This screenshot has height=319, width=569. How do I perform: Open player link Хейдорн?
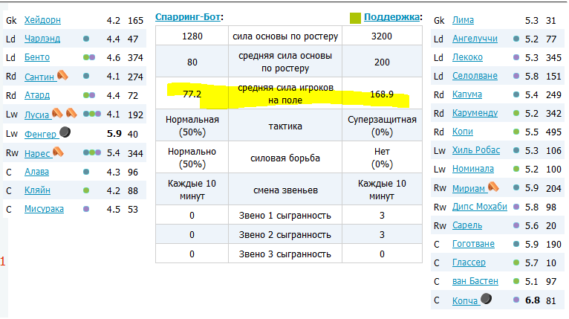(42, 20)
